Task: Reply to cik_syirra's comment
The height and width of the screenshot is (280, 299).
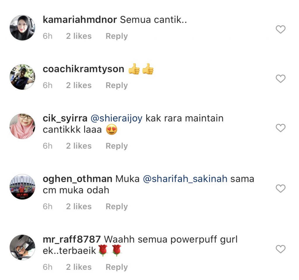Action: pyautogui.click(x=117, y=146)
